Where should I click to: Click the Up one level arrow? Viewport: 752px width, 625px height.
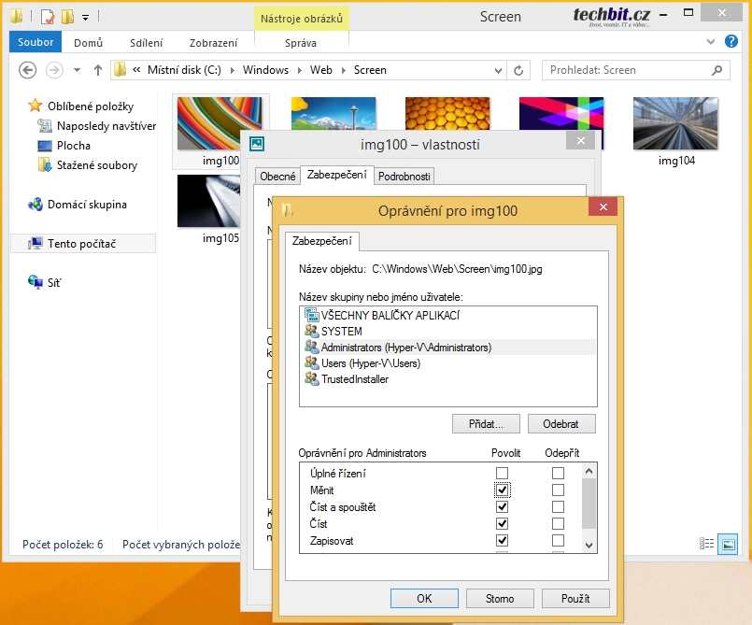click(x=98, y=70)
